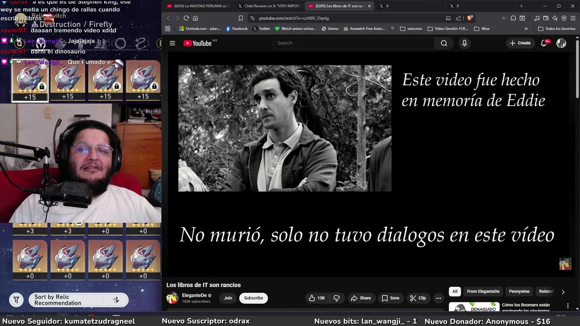The width and height of the screenshot is (580, 326).
Task: Open three-dot menu of Boomers recommended video
Action: pos(568,306)
